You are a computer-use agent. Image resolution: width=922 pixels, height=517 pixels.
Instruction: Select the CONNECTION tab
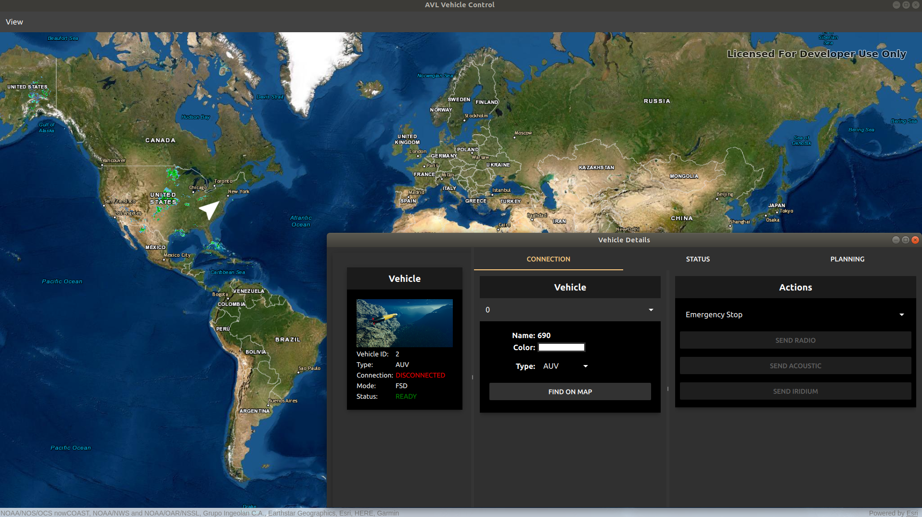point(549,259)
